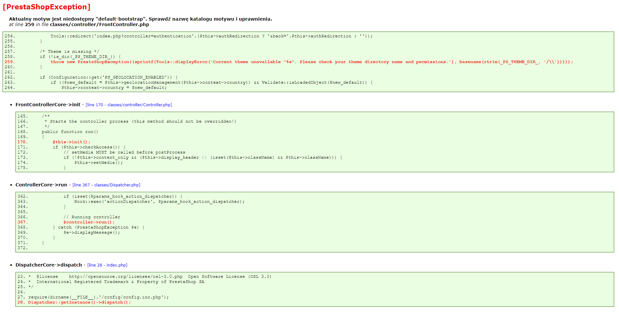Select the geolocationManagement code on line 263
The width and height of the screenshot is (619, 319).
tap(211, 82)
